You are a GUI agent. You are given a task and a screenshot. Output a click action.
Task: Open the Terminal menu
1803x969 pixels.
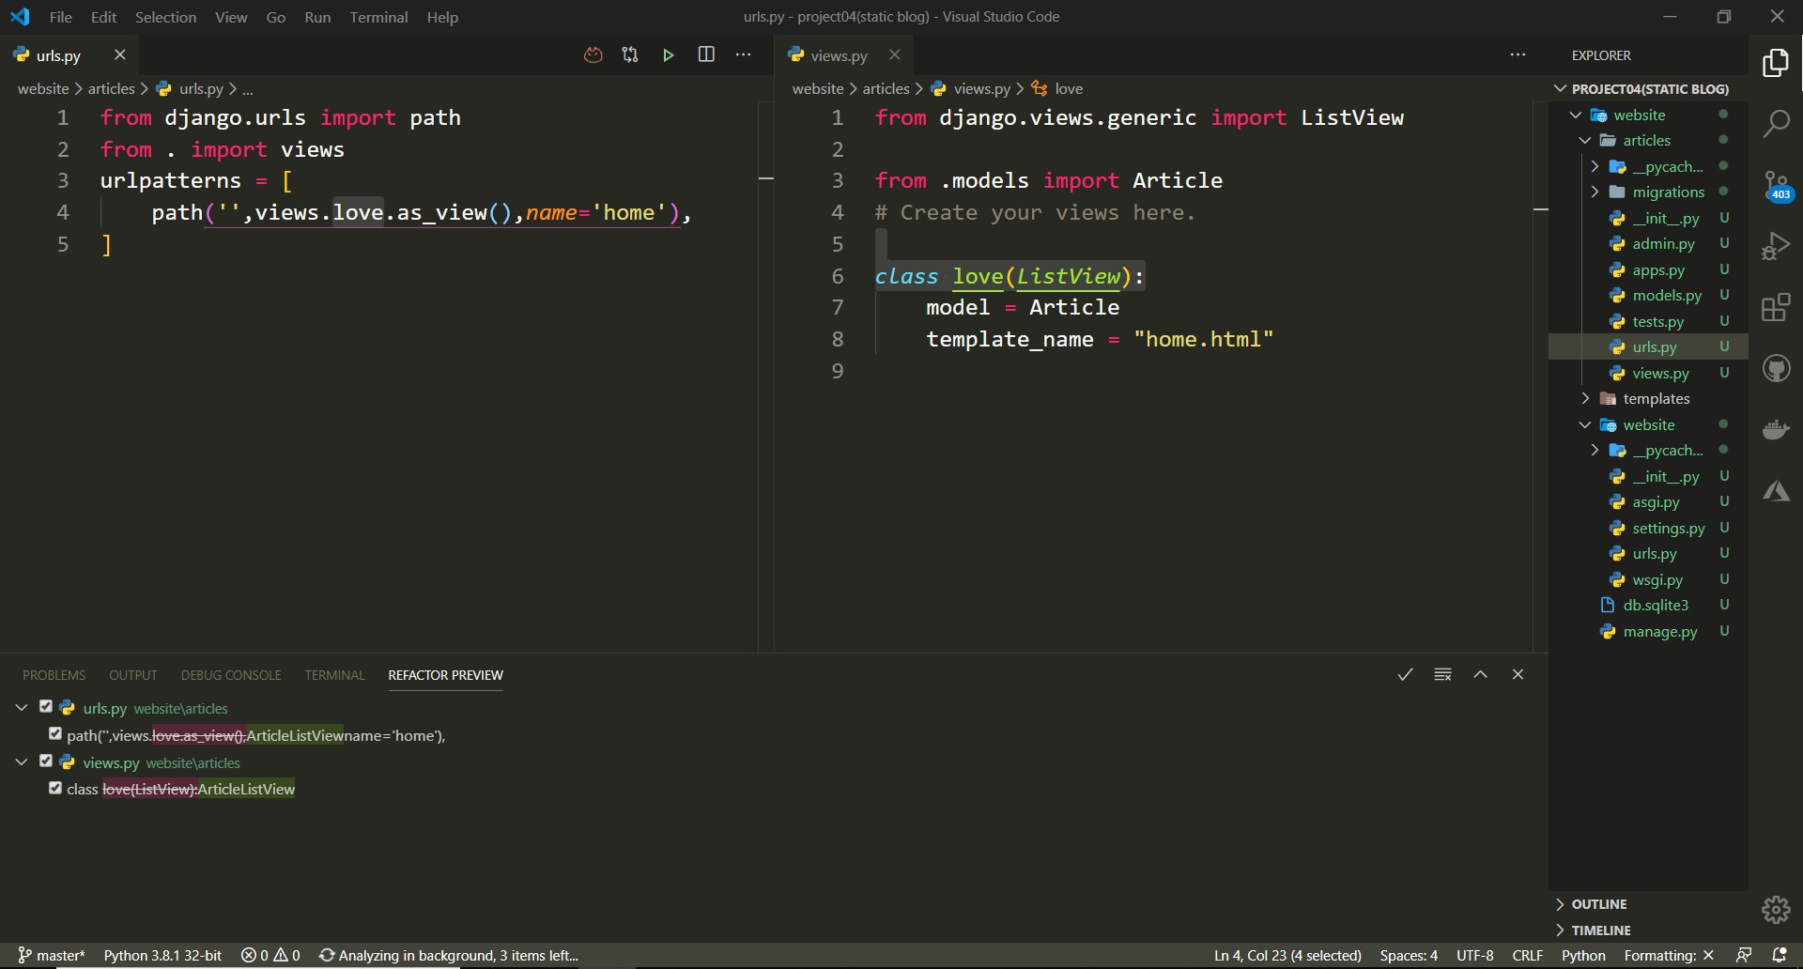[378, 17]
